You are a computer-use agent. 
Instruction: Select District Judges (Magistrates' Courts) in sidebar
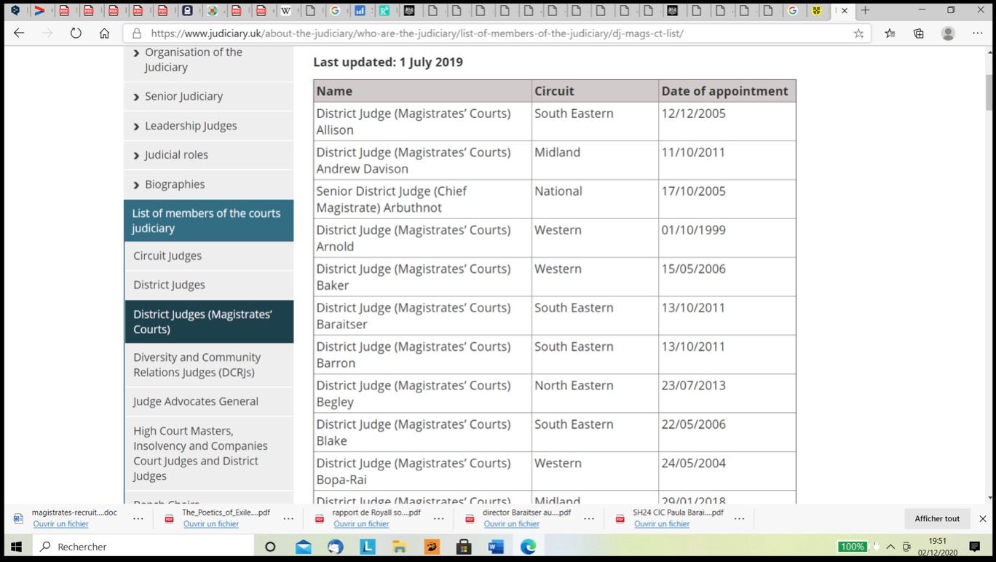(x=209, y=322)
